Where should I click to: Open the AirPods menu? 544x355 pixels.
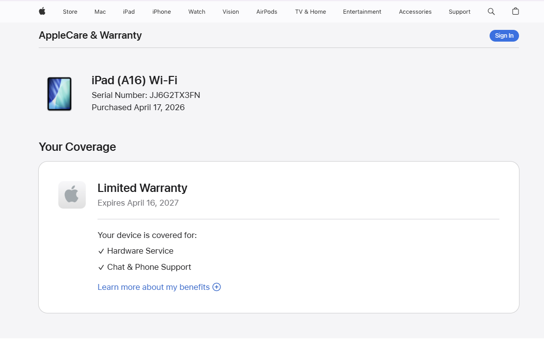[x=267, y=12]
